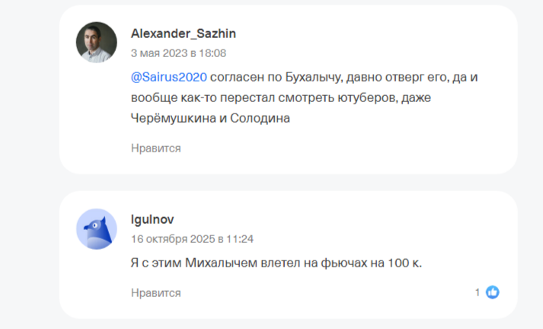Click the word "Черёмушкина" in the comment

tap(168, 119)
